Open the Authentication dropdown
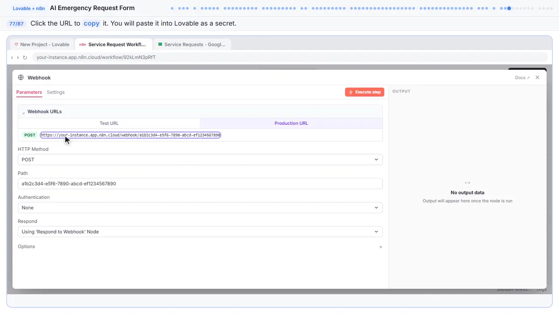559x314 pixels. [200, 208]
